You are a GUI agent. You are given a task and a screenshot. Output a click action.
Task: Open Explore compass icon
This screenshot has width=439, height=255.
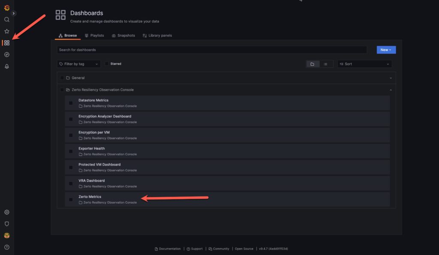[7, 54]
